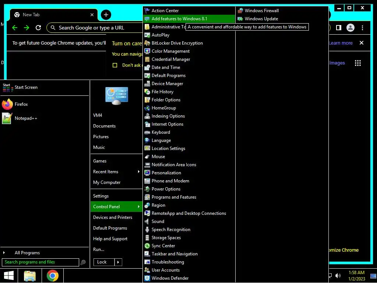Reload the page in Chrome
Image resolution: width=377 pixels, height=283 pixels.
point(38,28)
